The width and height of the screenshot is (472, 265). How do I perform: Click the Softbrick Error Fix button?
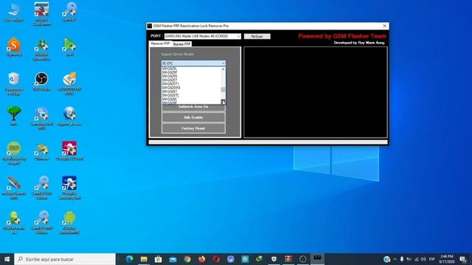point(193,107)
